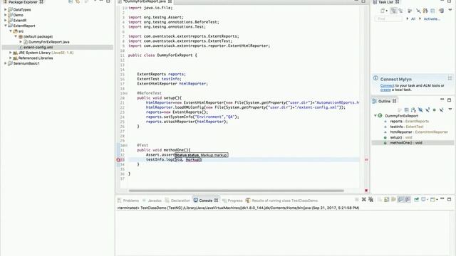
Task: Click Display Selected Console icon
Action: pyautogui.click(x=423, y=199)
